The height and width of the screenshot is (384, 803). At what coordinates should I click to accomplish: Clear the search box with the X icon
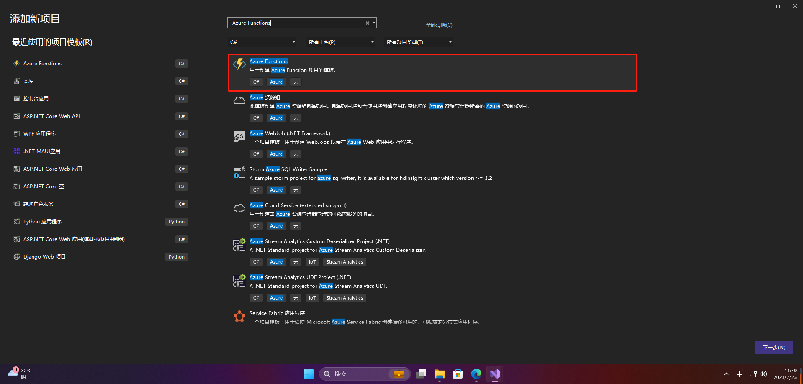[368, 23]
